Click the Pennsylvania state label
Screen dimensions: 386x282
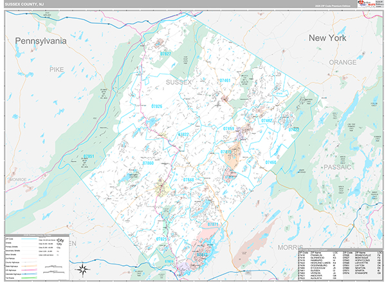[x=41, y=41]
